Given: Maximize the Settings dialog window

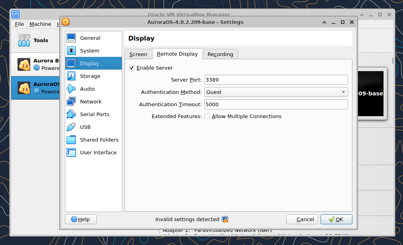Looking at the screenshot, I should tap(342, 22).
